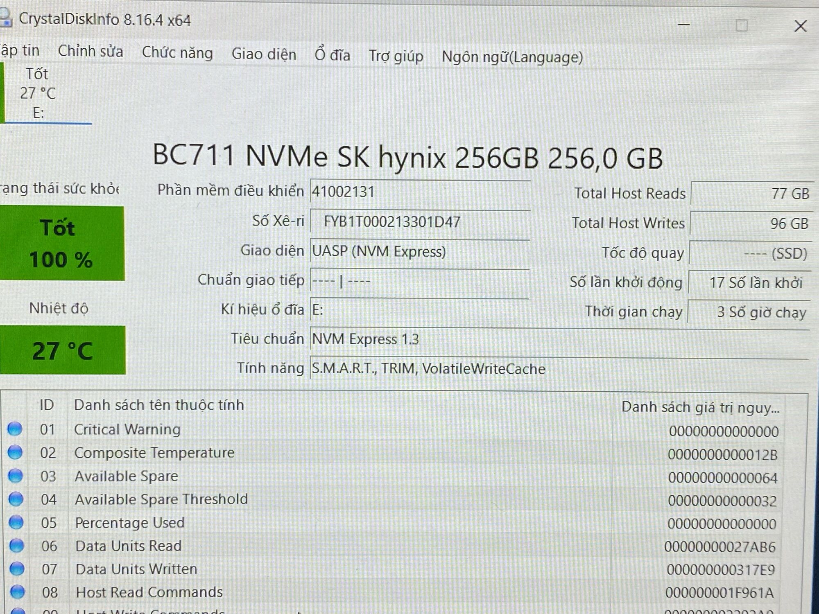Click the rotation rate field ---- (SSD)
This screenshot has height=614, width=819.
pyautogui.click(x=751, y=253)
